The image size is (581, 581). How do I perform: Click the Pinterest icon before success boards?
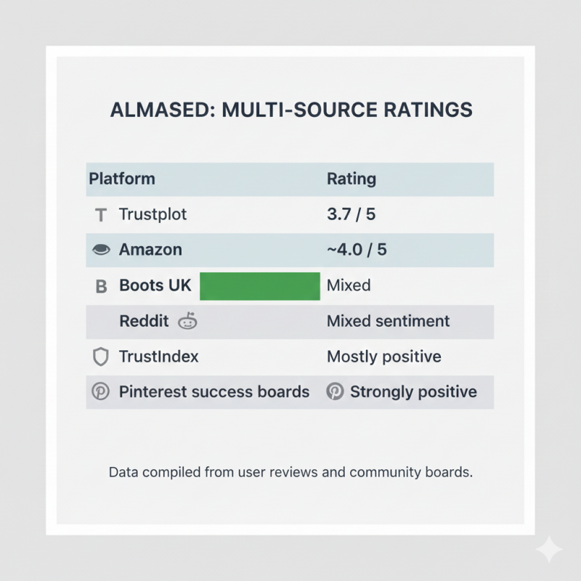(x=100, y=392)
